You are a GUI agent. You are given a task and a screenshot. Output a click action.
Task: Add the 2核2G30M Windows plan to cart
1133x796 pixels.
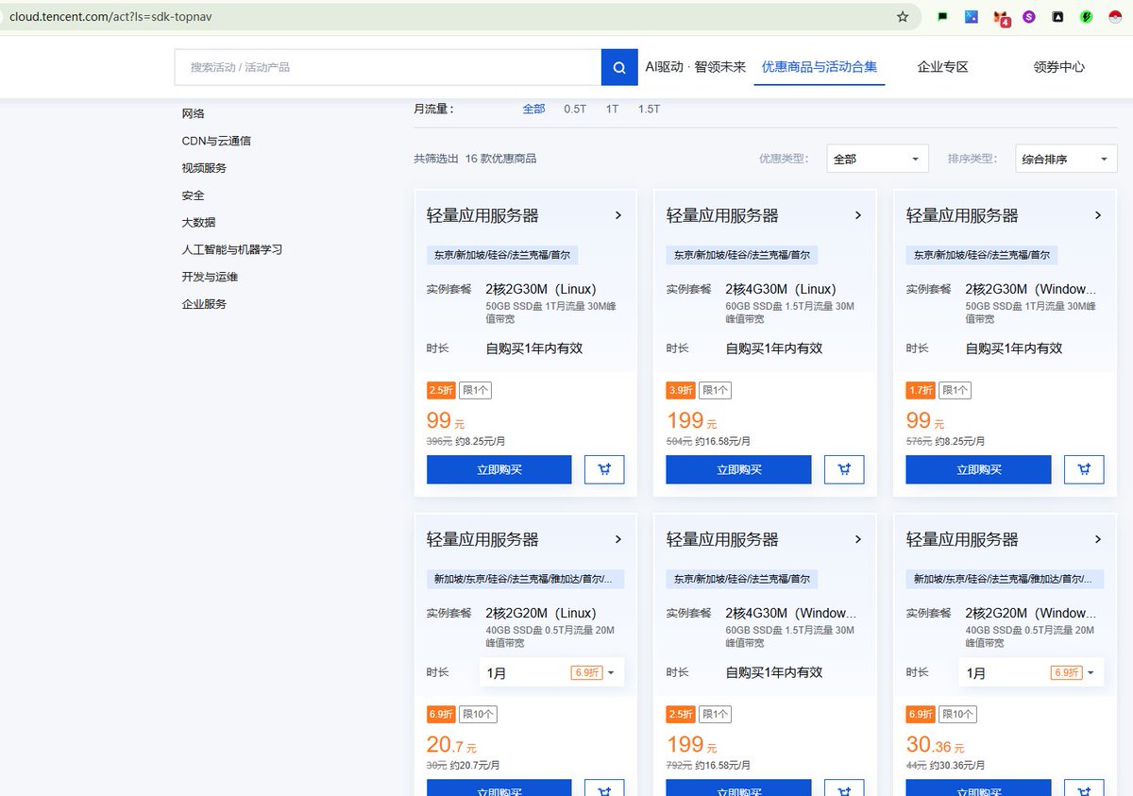tap(1084, 469)
